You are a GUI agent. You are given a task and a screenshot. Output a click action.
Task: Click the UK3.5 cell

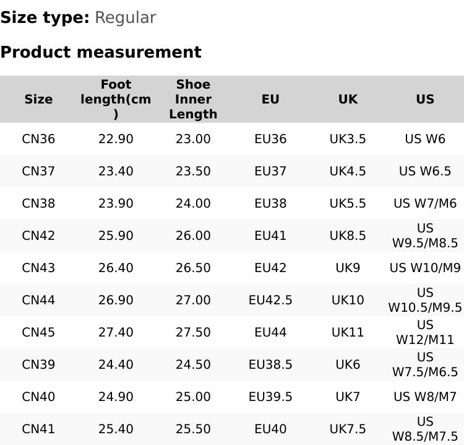pyautogui.click(x=348, y=139)
